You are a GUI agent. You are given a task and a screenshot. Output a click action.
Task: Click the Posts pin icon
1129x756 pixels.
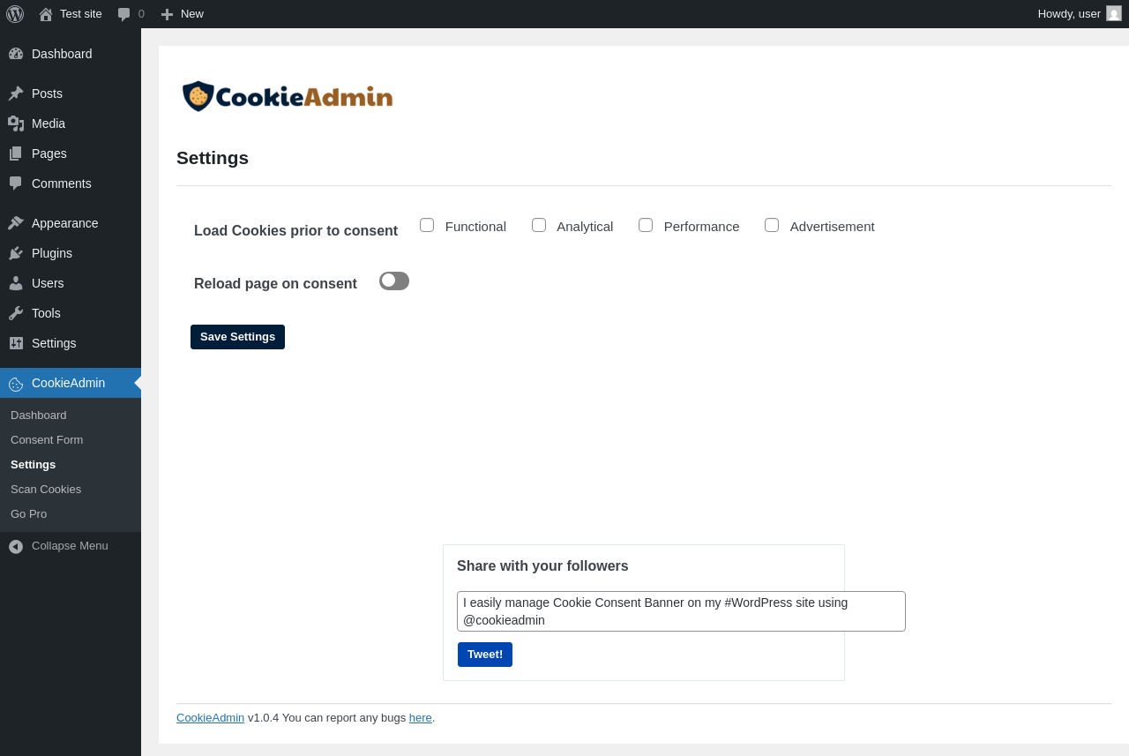16,94
